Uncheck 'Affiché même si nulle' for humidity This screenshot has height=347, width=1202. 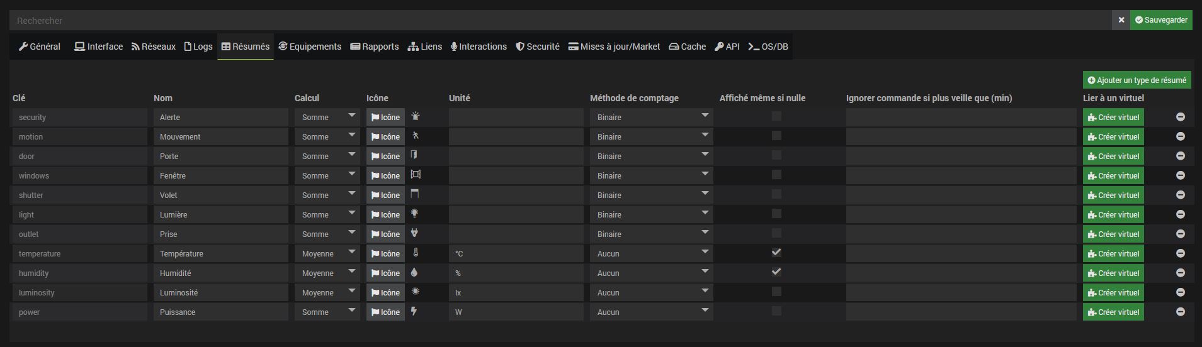776,272
